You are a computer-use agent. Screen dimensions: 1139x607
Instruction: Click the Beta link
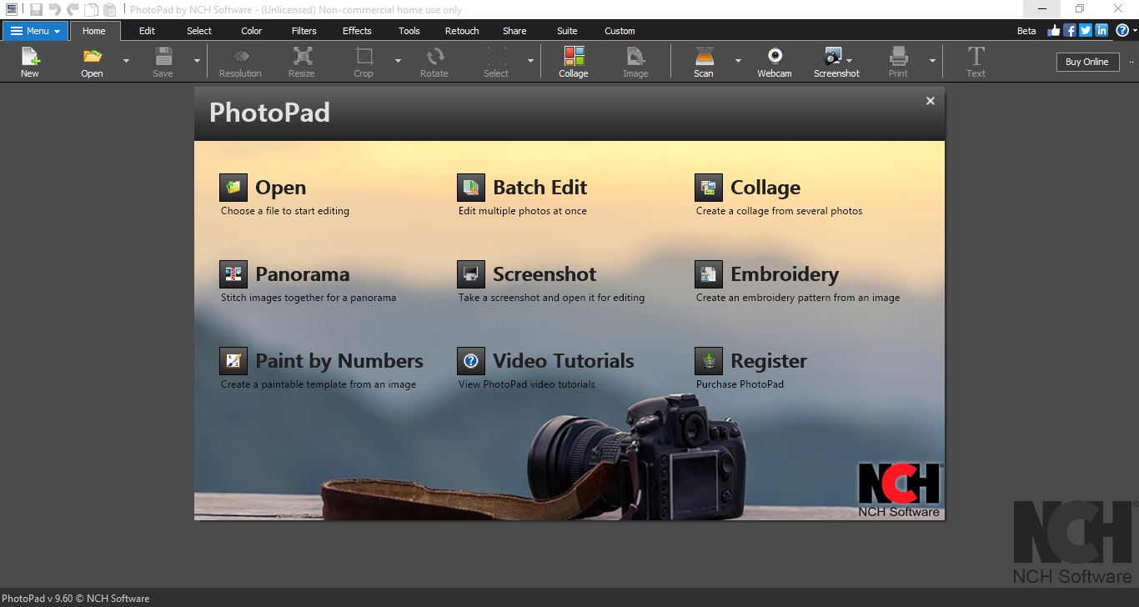(x=1026, y=31)
